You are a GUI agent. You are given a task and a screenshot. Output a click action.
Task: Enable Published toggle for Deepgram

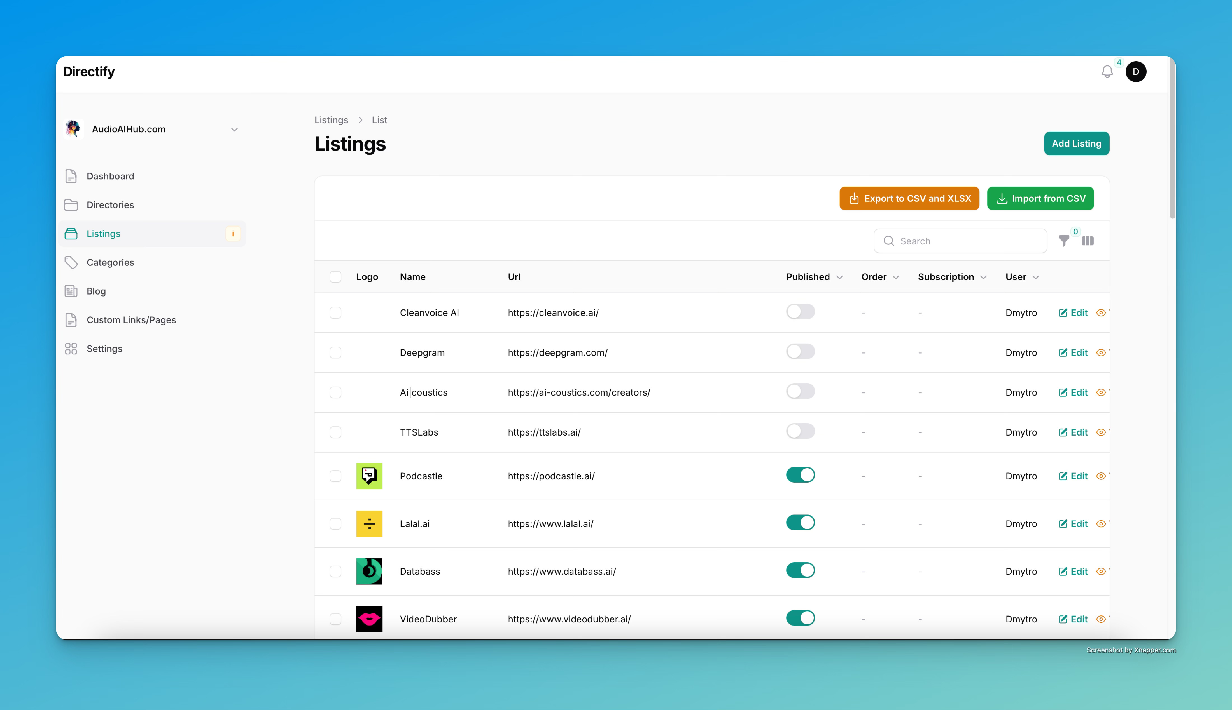pyautogui.click(x=800, y=352)
